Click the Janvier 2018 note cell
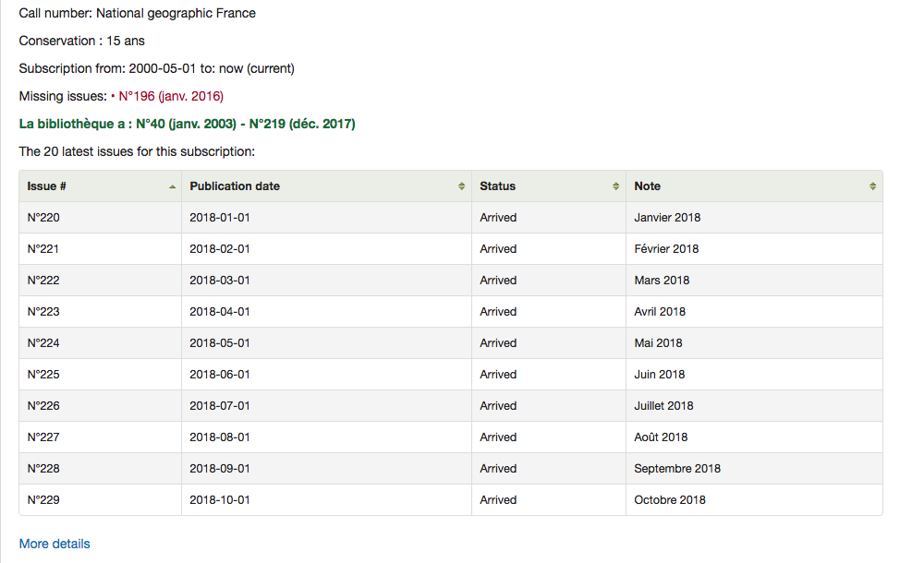The image size is (900, 563). [667, 218]
